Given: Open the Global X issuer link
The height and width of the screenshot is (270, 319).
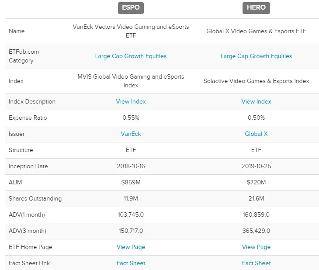Looking at the screenshot, I should (x=256, y=134).
